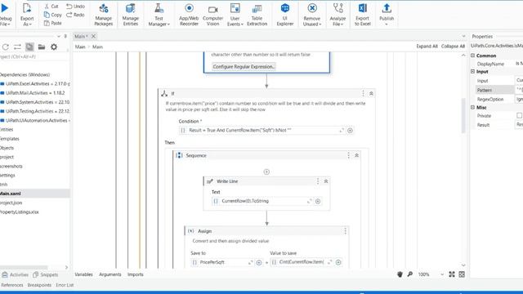Screen dimensions: 523x294
Task: Open User Events dropdown
Action: [x=235, y=15]
